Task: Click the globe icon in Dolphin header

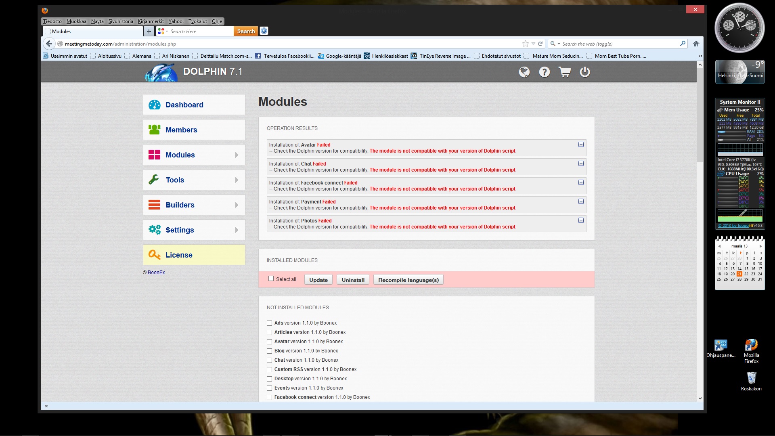Action: [524, 72]
